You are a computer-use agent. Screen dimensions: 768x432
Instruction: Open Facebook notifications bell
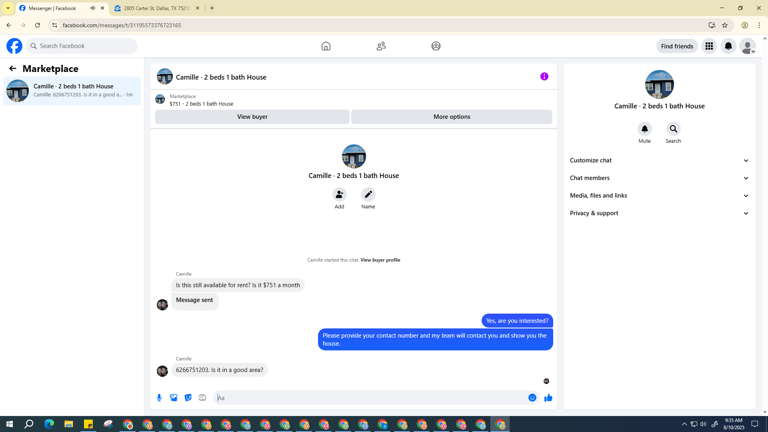[728, 46]
